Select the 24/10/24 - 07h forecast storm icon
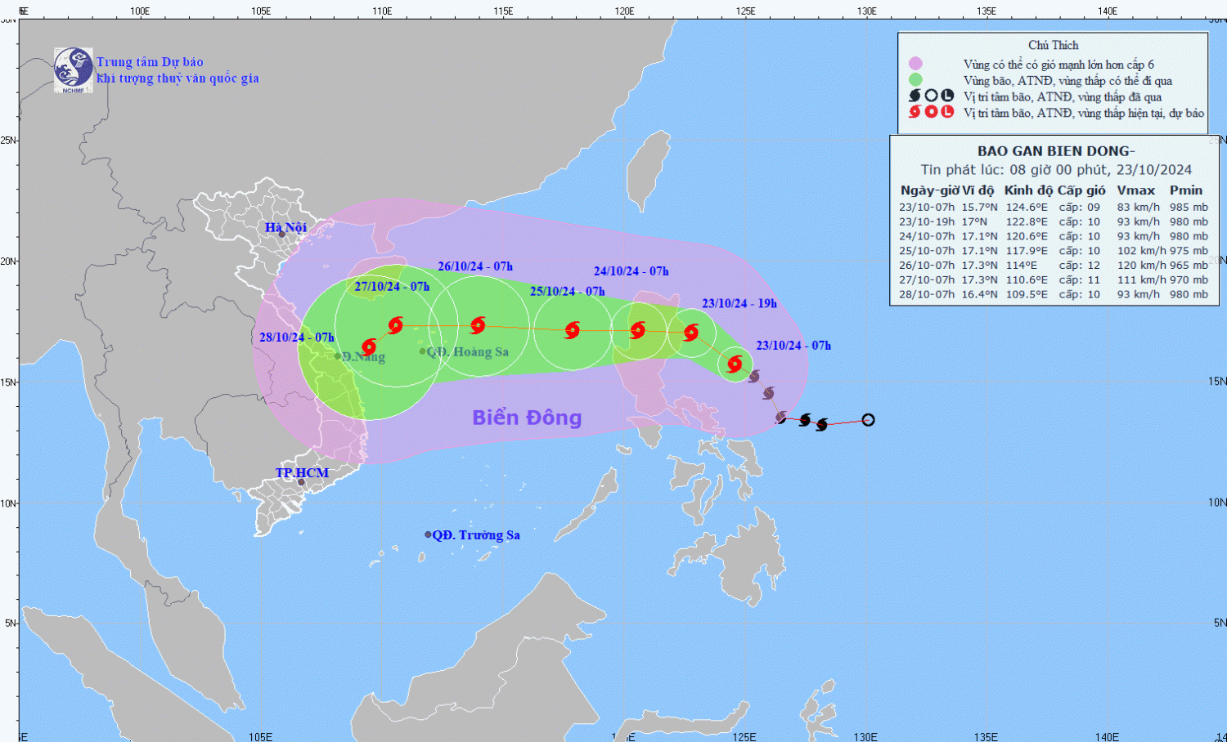 (638, 330)
